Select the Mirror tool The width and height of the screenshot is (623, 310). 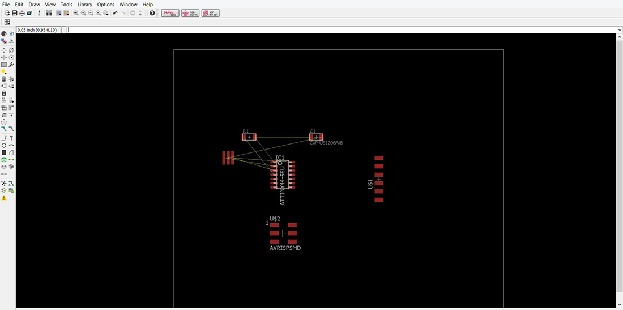[x=4, y=58]
